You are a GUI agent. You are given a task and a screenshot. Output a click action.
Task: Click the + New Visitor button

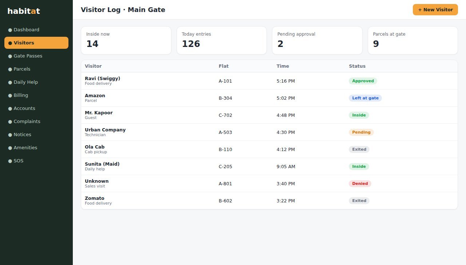coord(435,10)
